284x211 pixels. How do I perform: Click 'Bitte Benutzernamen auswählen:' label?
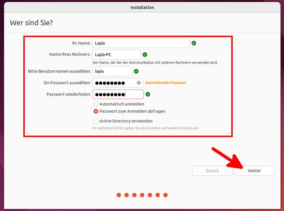[59, 71]
